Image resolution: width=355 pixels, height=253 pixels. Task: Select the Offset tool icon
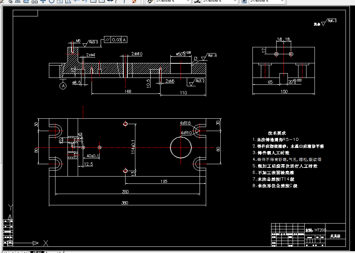tap(26, 1)
